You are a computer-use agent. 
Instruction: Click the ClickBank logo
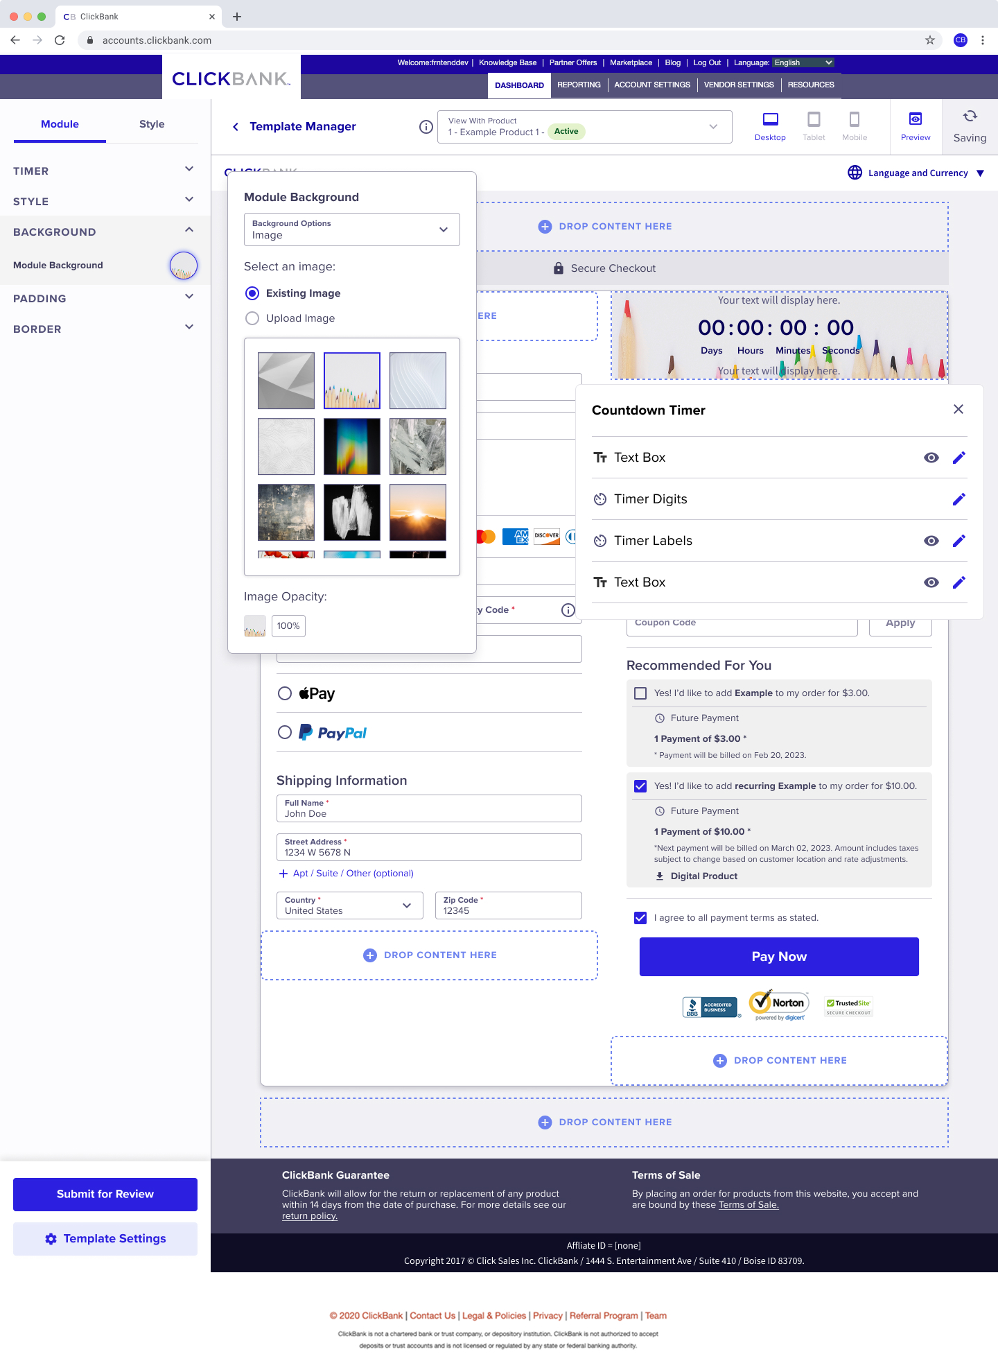[231, 78]
